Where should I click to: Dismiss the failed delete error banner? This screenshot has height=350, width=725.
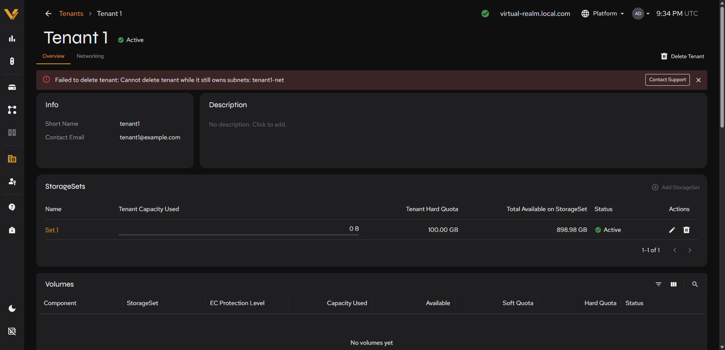click(699, 80)
